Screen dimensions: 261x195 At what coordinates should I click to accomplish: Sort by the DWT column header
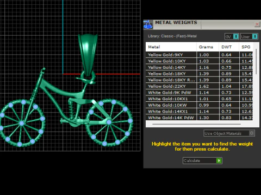click(229, 47)
